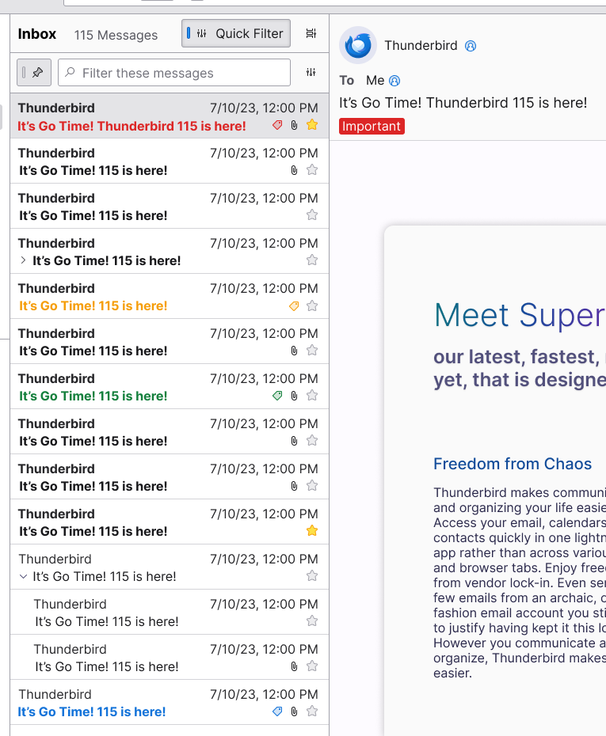Open contact icon next to sender Thunderbird
Image resolution: width=606 pixels, height=736 pixels.
(x=471, y=46)
